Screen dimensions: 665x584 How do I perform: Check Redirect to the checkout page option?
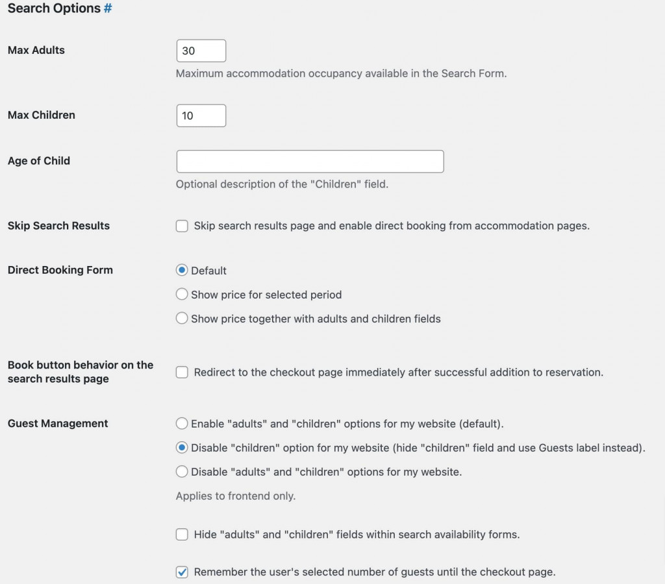pyautogui.click(x=182, y=372)
